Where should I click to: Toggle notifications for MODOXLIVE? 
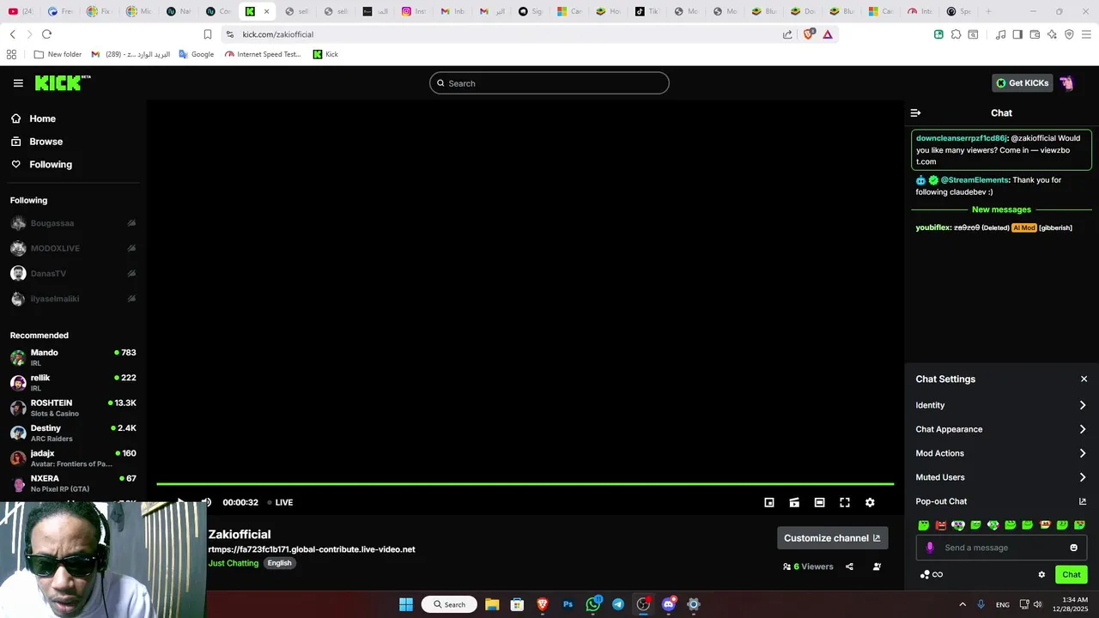pos(131,248)
